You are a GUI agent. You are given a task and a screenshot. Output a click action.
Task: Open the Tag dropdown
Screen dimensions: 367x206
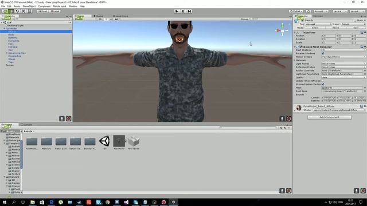coord(318,24)
